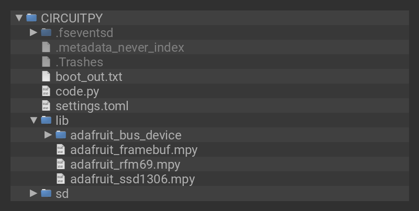Screen dimensions: 419x211
Task: Expand the sd folder
Action: click(x=34, y=193)
